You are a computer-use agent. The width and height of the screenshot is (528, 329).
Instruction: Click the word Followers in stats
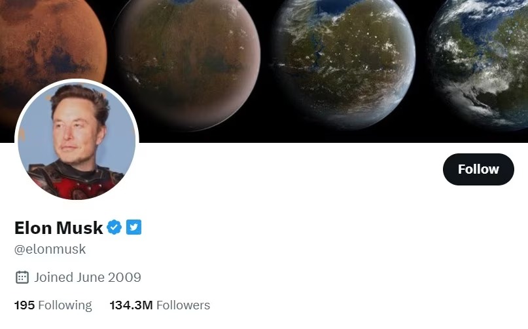(x=183, y=305)
